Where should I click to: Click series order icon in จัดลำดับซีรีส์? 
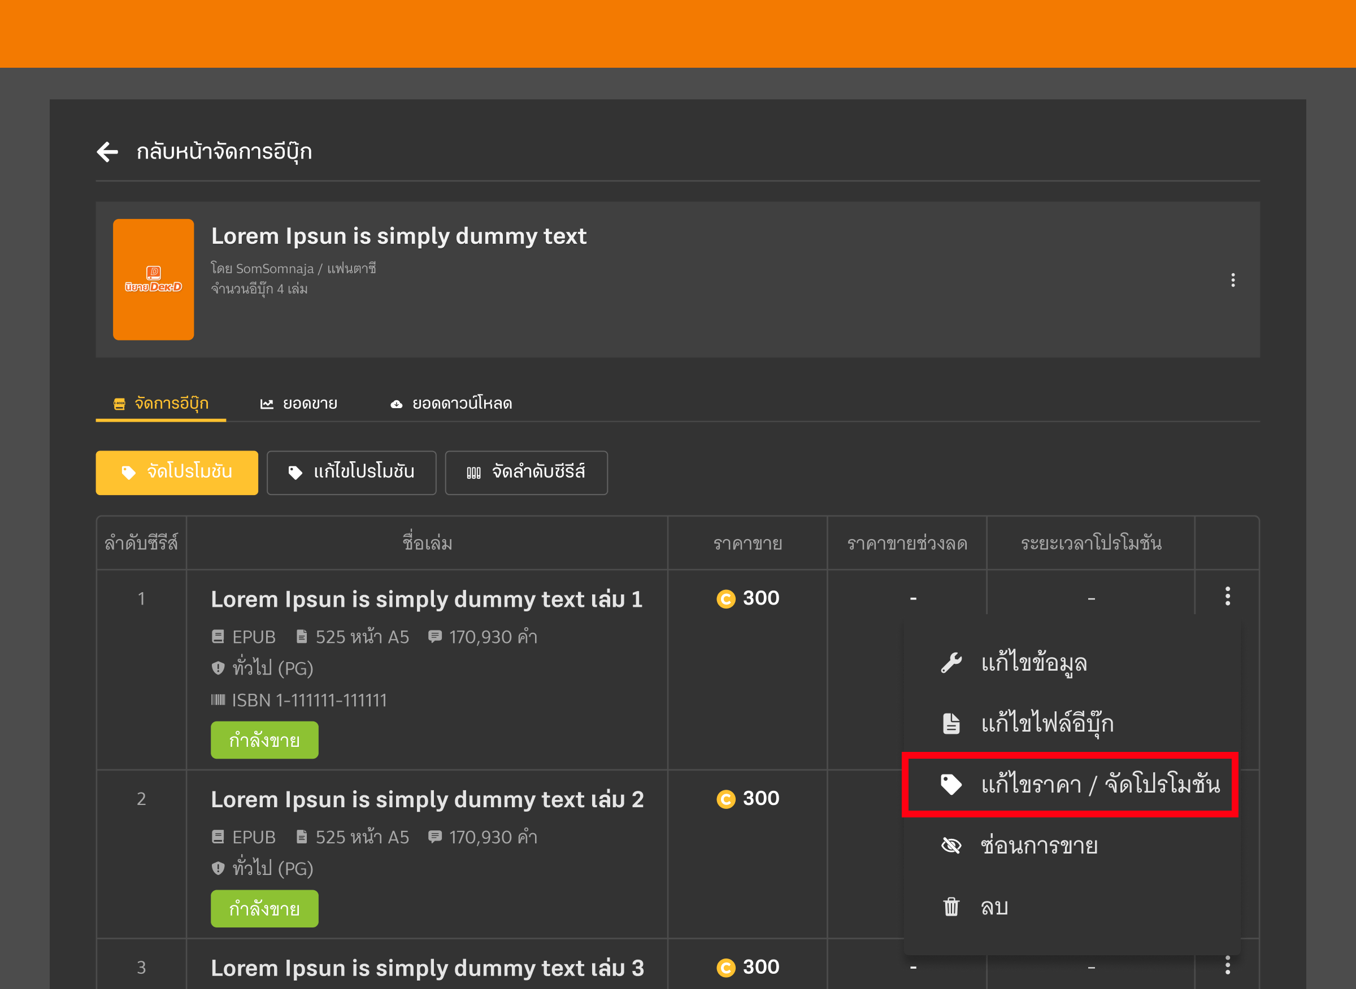(x=473, y=473)
